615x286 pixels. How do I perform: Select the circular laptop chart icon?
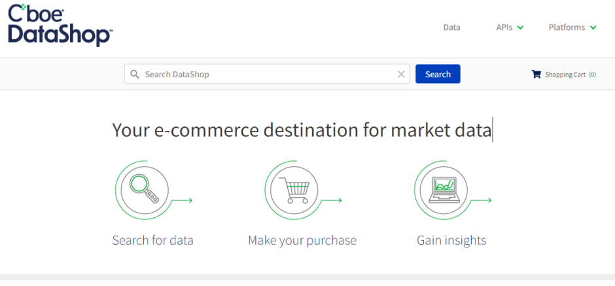tap(444, 190)
